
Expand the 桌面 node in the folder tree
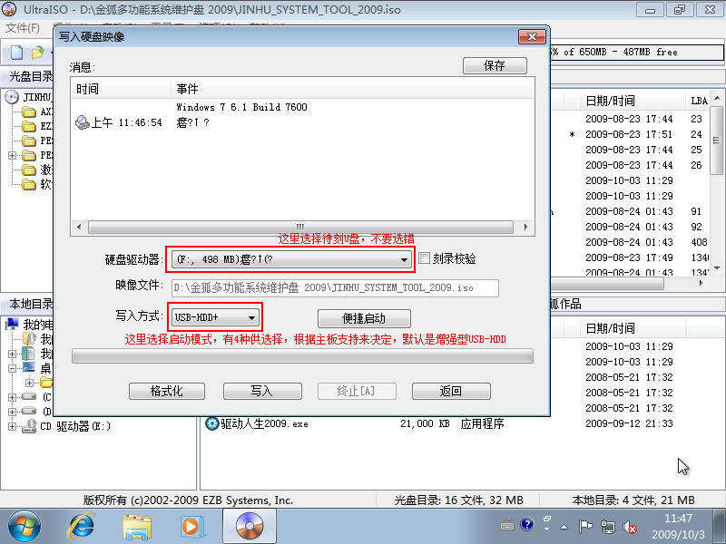[12, 366]
